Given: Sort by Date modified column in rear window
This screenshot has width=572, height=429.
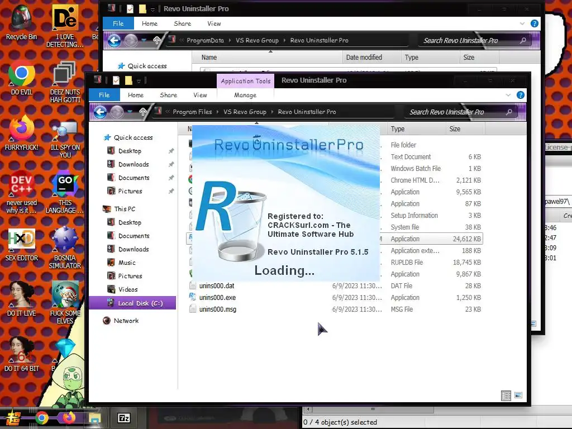Looking at the screenshot, I should (371, 58).
